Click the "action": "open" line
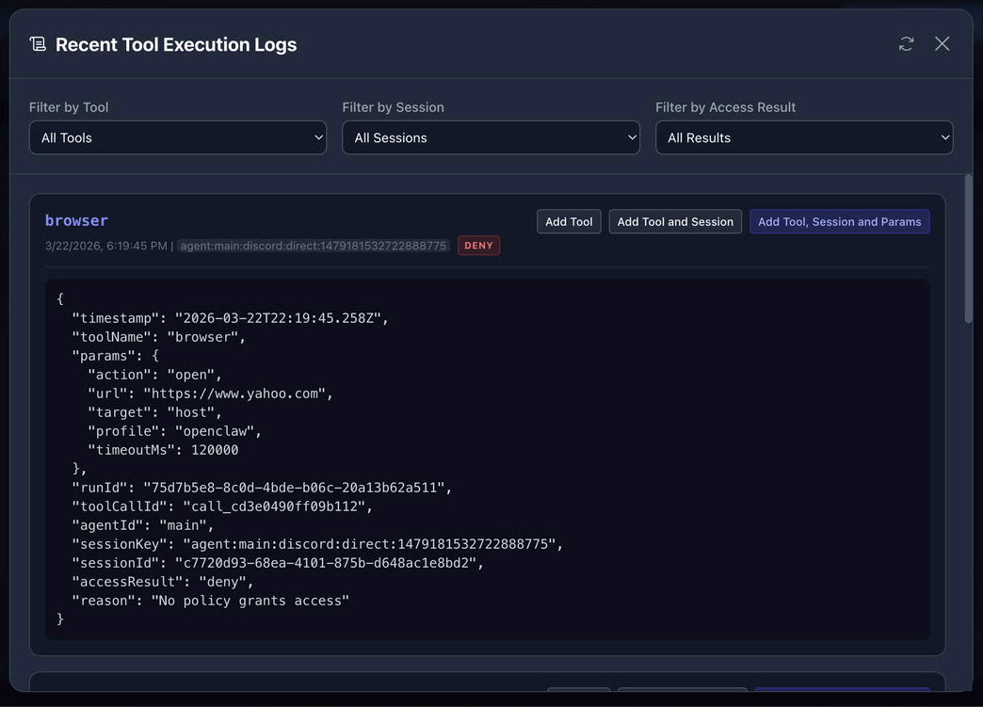This screenshot has width=983, height=707. 154,375
